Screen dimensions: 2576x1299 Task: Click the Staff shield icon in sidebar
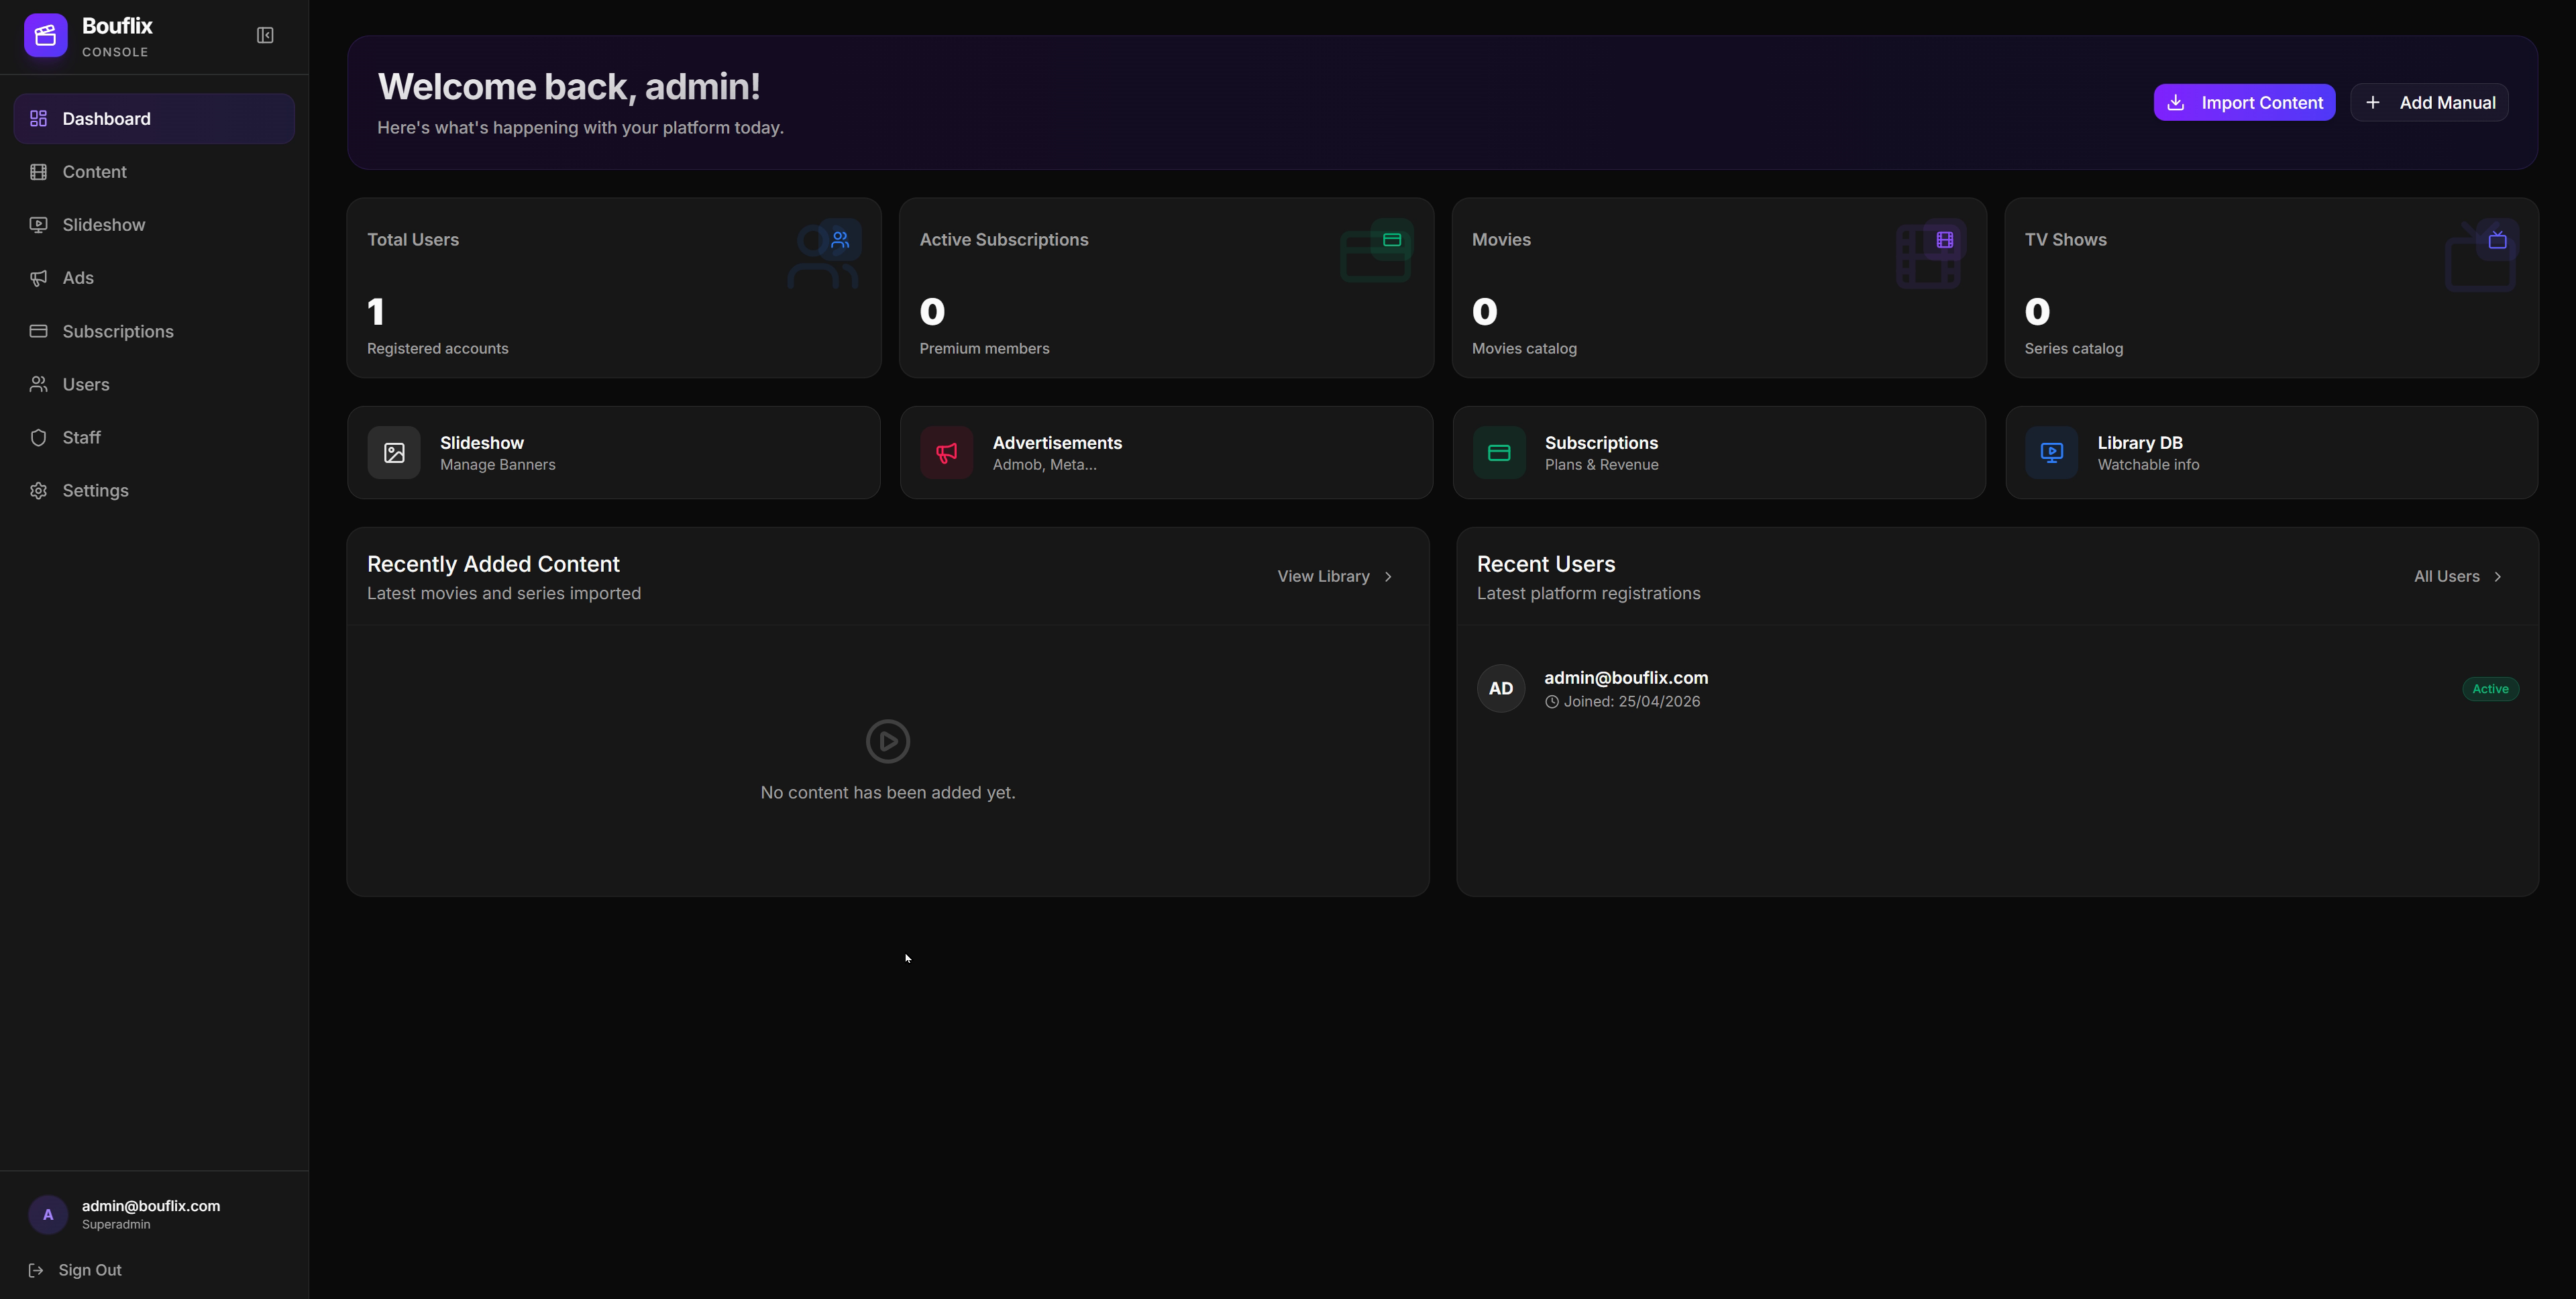click(x=39, y=437)
